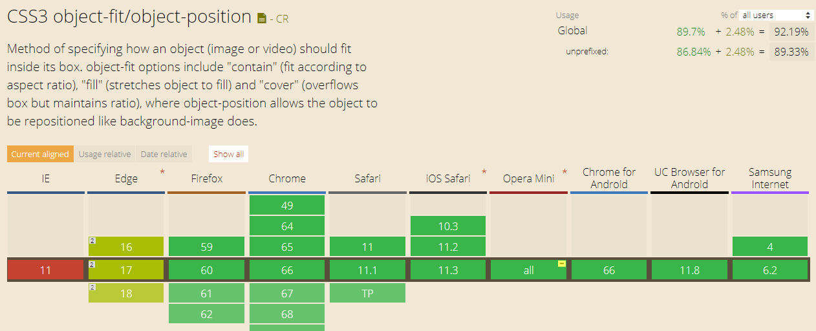Open the all users usage dropdown
The width and height of the screenshot is (816, 331).
776,15
